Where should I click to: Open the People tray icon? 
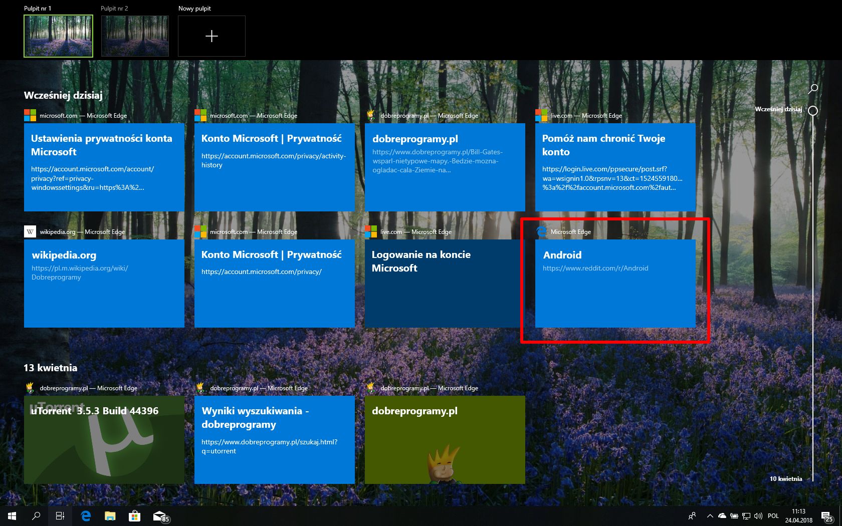tap(692, 516)
